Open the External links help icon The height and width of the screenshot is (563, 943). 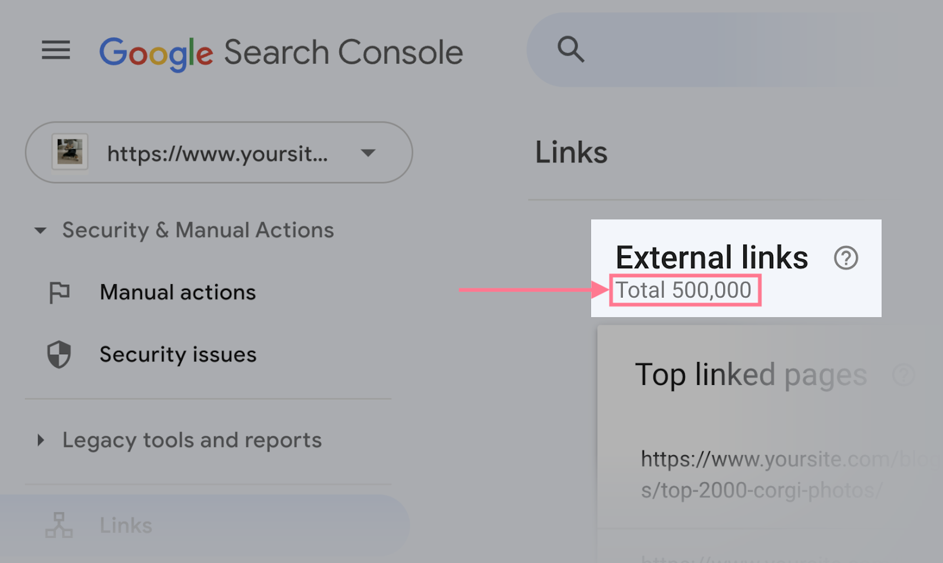click(x=846, y=258)
